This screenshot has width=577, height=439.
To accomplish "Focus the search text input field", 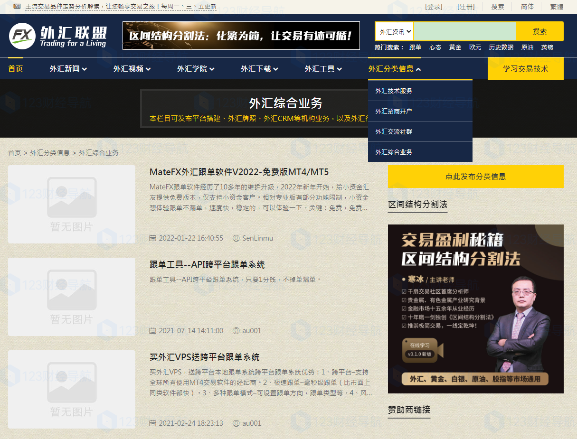I will click(464, 32).
